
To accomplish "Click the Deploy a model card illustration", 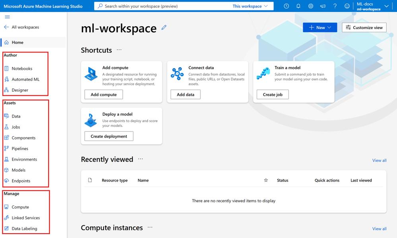I will coord(91,120).
